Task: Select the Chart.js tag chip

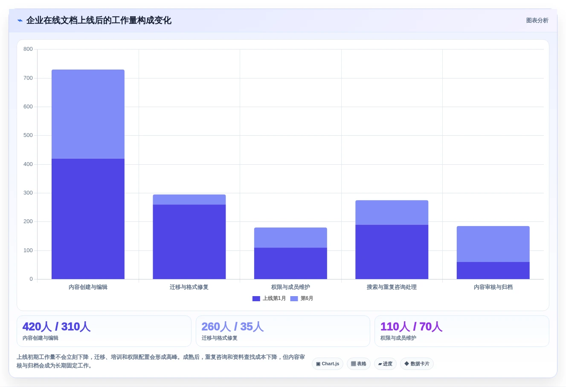Action: (328, 364)
